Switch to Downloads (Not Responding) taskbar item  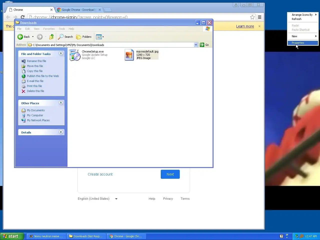(x=86, y=236)
